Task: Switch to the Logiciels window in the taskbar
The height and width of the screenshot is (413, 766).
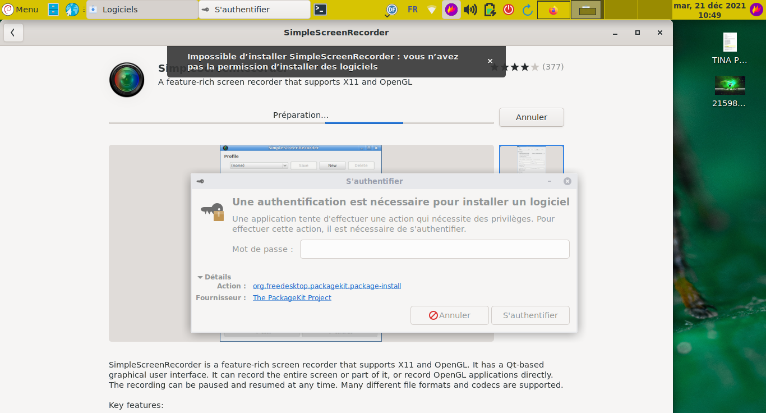Action: (x=140, y=9)
